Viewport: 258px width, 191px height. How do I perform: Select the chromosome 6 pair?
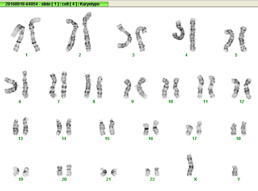click(16, 85)
